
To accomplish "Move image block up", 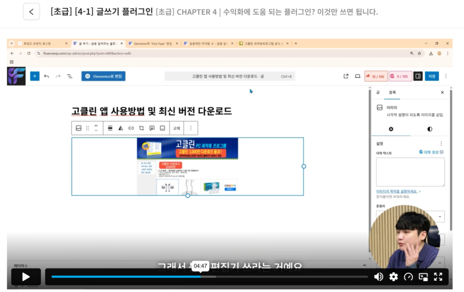I will point(96,126).
